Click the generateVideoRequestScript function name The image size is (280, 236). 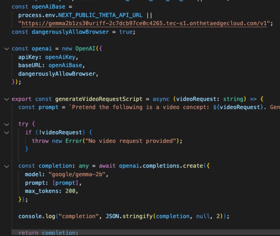pos(99,99)
